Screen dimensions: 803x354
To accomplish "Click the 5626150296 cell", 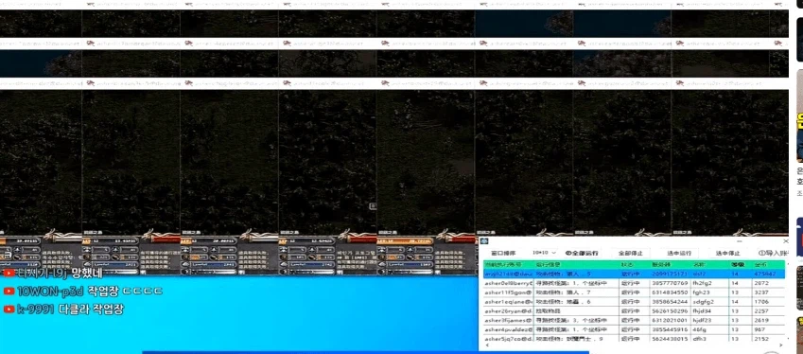I will tap(670, 311).
